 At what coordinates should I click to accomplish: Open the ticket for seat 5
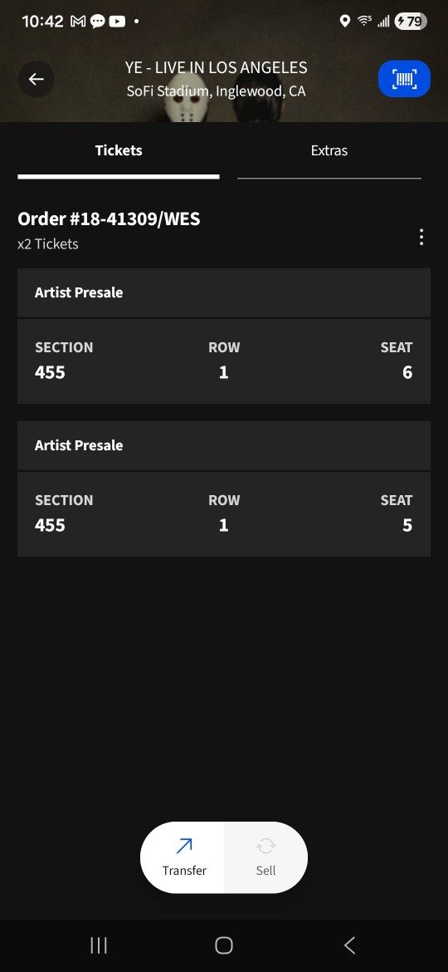(224, 514)
